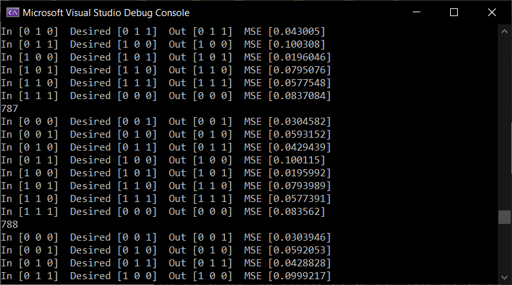Click MSE value 0.0837084
The image size is (512, 285).
(x=299, y=96)
